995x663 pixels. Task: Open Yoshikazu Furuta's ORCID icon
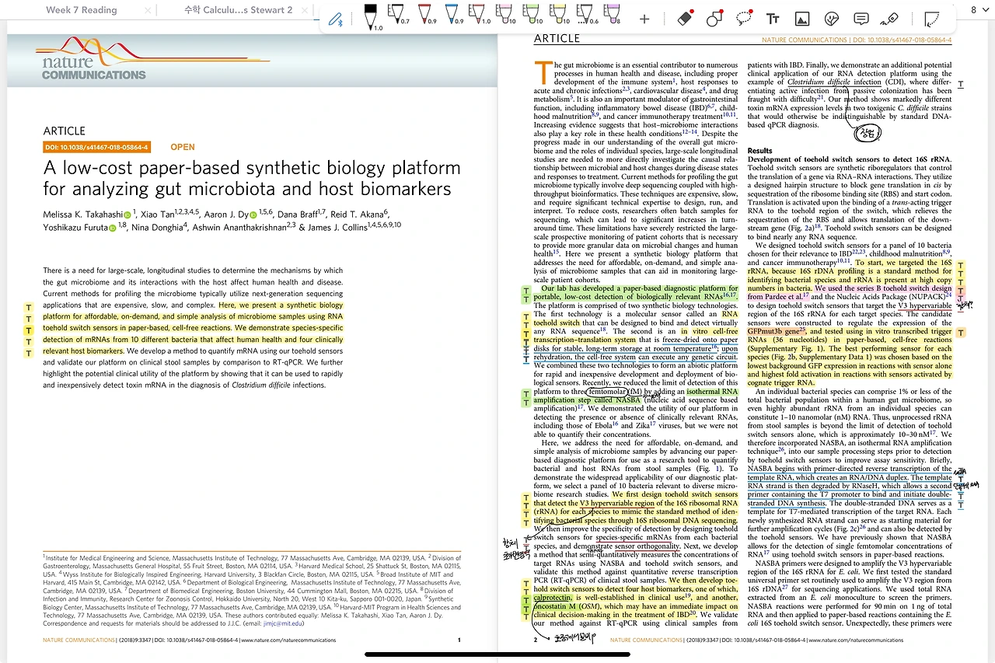point(113,228)
